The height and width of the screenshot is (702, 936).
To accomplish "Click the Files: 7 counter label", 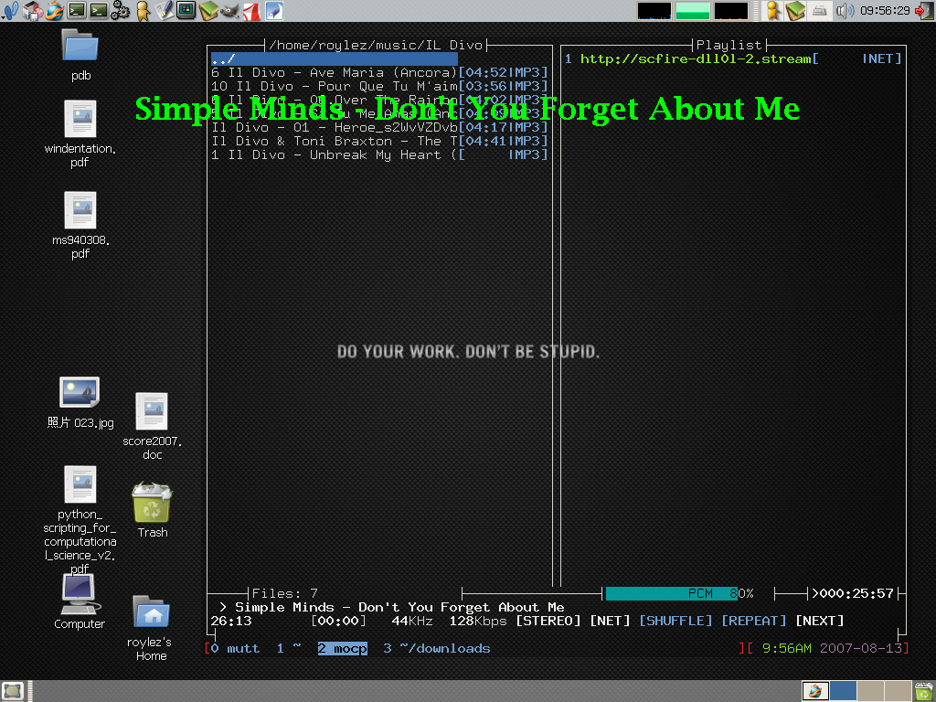I will [x=285, y=593].
